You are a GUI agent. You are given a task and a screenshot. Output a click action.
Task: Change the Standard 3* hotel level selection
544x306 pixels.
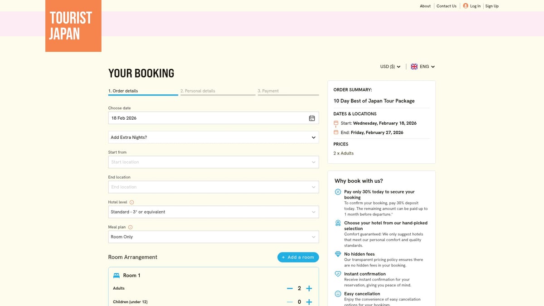point(214,212)
